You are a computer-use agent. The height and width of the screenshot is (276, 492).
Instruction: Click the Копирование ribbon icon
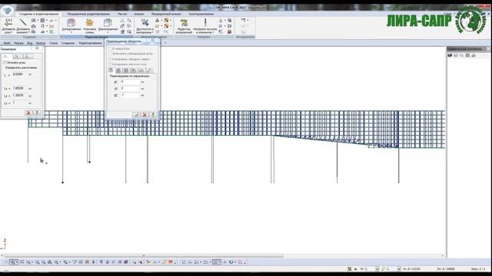pyautogui.click(x=71, y=22)
